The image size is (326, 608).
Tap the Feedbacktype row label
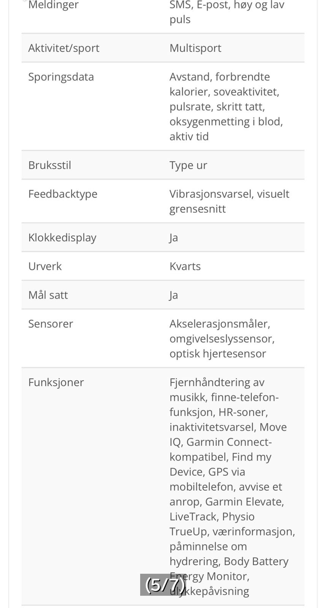pyautogui.click(x=63, y=194)
